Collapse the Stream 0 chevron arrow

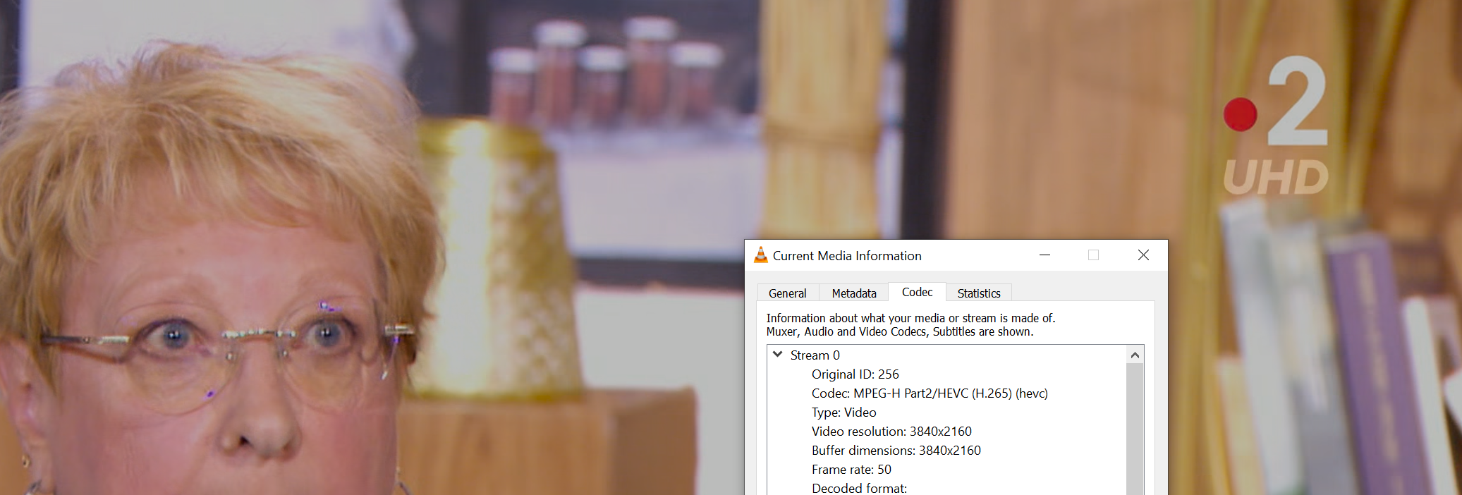coord(777,355)
